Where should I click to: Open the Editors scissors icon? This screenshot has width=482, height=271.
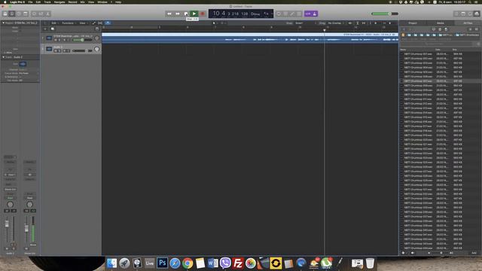click(x=47, y=14)
